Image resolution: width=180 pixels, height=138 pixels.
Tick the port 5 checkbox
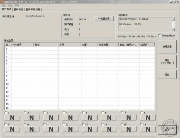(83, 113)
